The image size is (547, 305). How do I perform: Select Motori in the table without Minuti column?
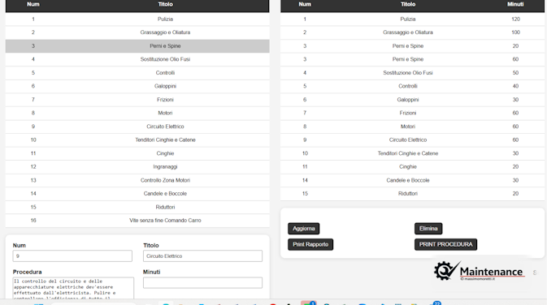pyautogui.click(x=137, y=113)
